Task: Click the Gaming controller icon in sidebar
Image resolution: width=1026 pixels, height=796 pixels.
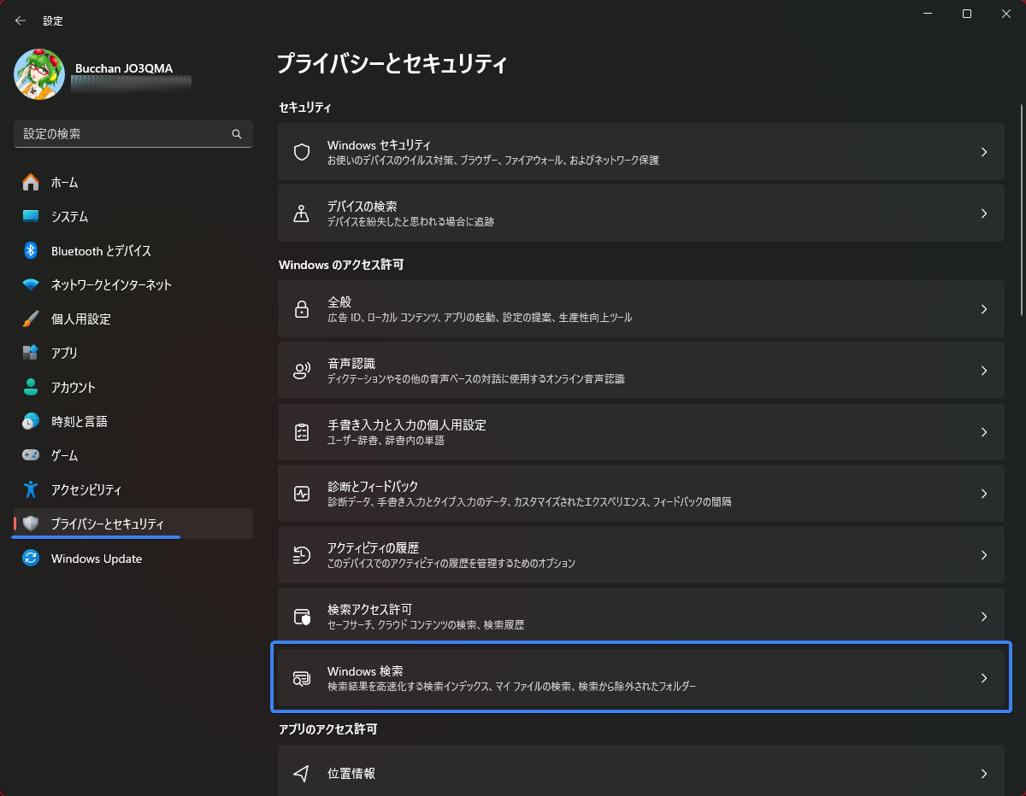Action: [31, 455]
